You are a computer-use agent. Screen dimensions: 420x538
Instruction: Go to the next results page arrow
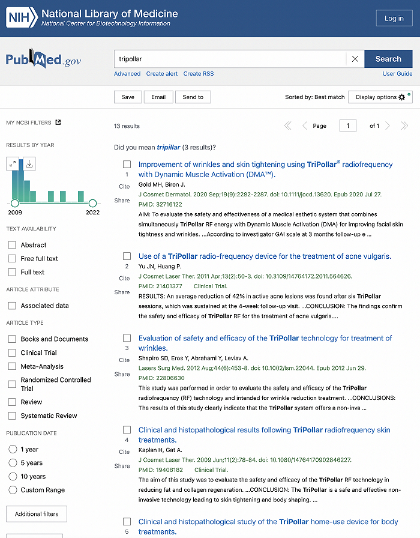coord(388,125)
